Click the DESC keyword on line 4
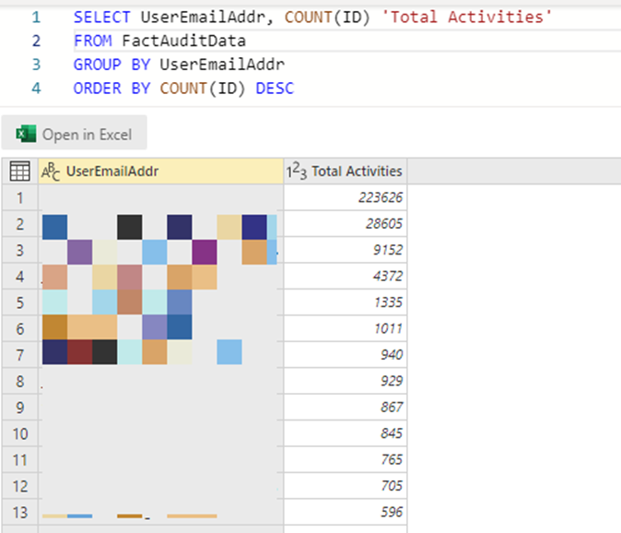 [275, 89]
